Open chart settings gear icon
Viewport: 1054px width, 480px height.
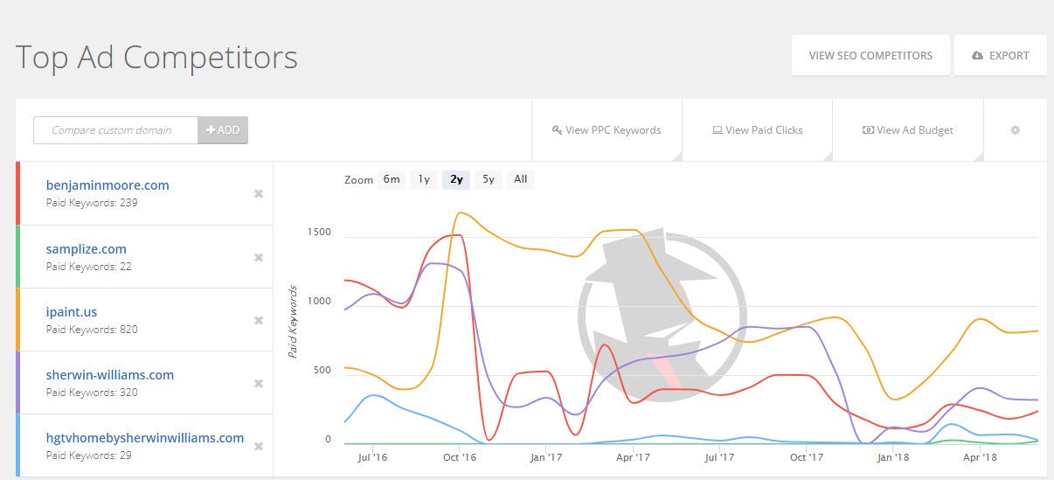coord(1015,130)
